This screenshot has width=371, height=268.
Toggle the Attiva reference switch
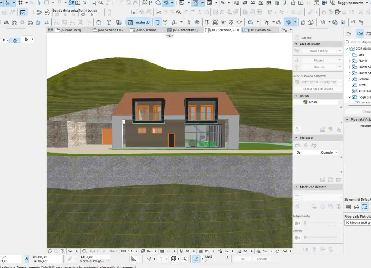click(297, 238)
